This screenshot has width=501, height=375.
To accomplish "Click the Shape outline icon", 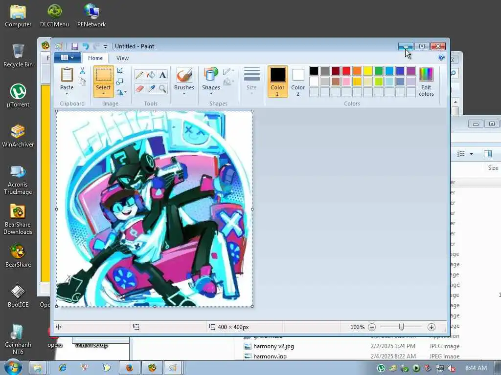I will (228, 71).
